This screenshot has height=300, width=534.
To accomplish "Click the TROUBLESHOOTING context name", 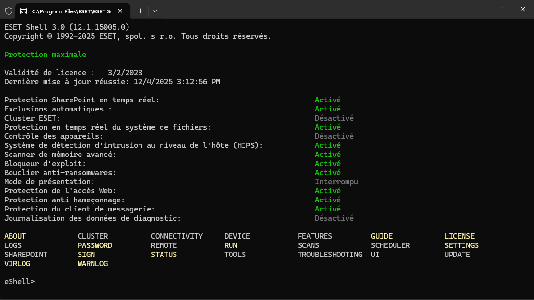I will pyautogui.click(x=330, y=255).
